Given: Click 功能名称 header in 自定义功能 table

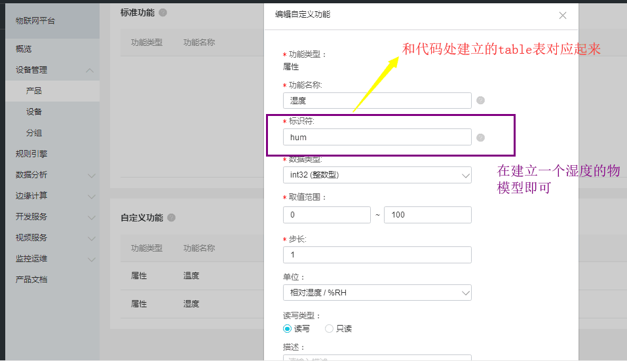Looking at the screenshot, I should point(199,248).
